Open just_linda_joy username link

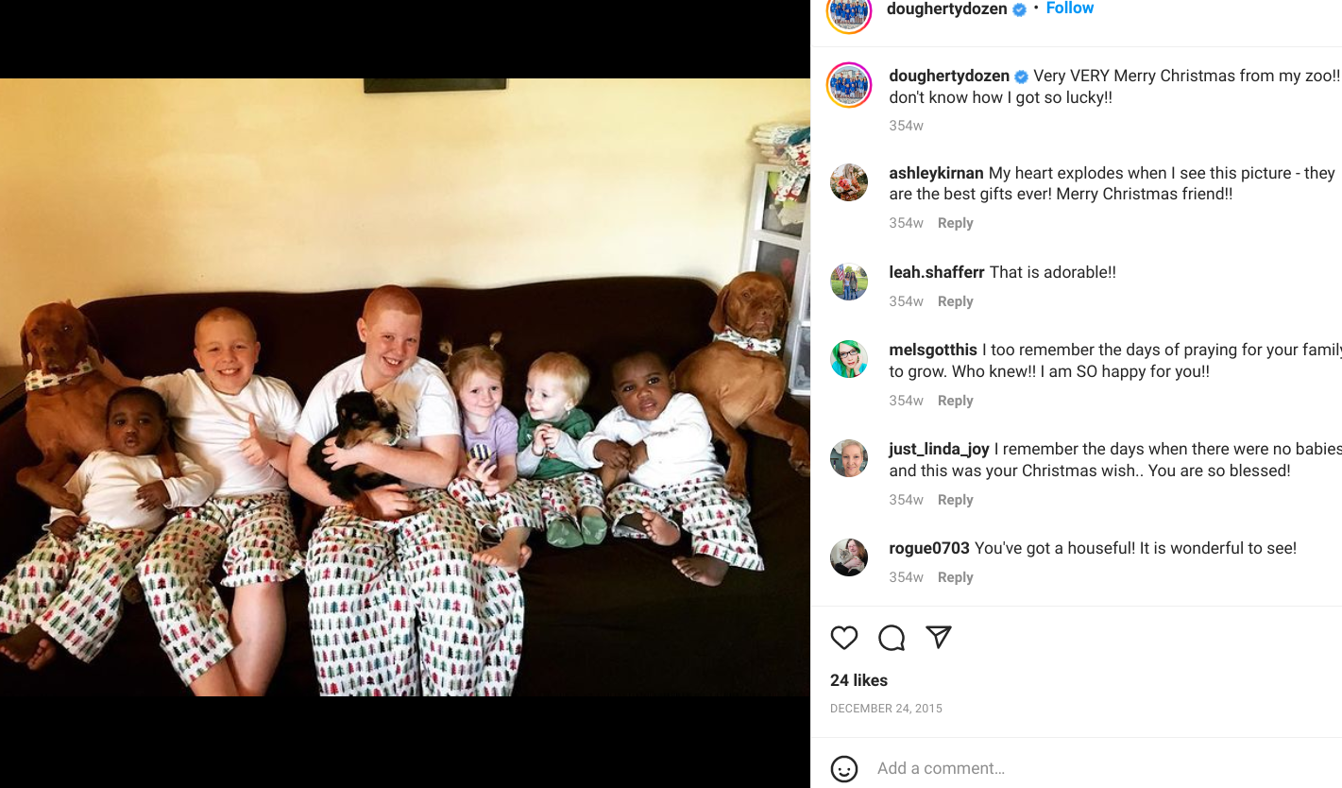939,449
